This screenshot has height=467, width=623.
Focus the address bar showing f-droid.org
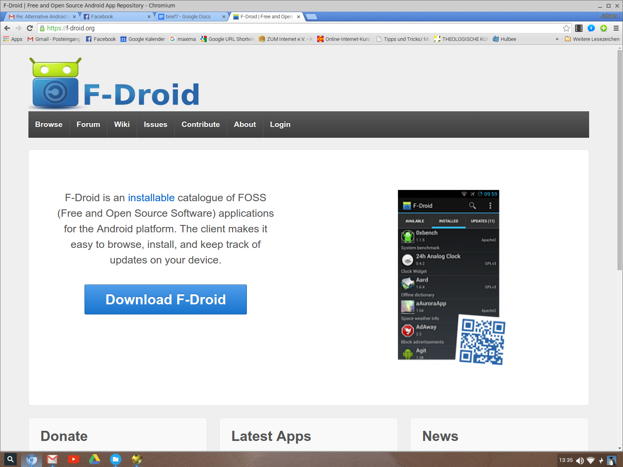[304, 28]
